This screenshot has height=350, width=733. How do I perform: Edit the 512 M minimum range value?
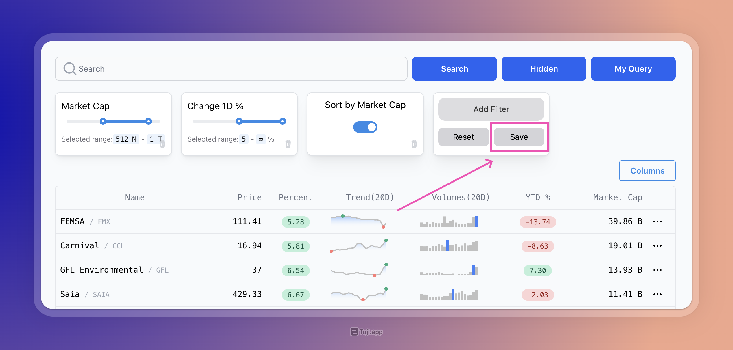126,139
